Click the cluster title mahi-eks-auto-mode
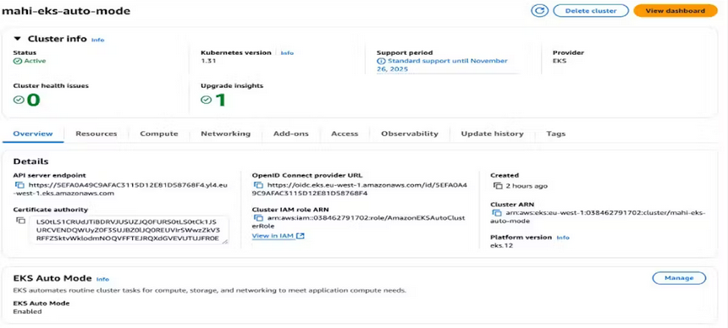The image size is (728, 328). 66,11
